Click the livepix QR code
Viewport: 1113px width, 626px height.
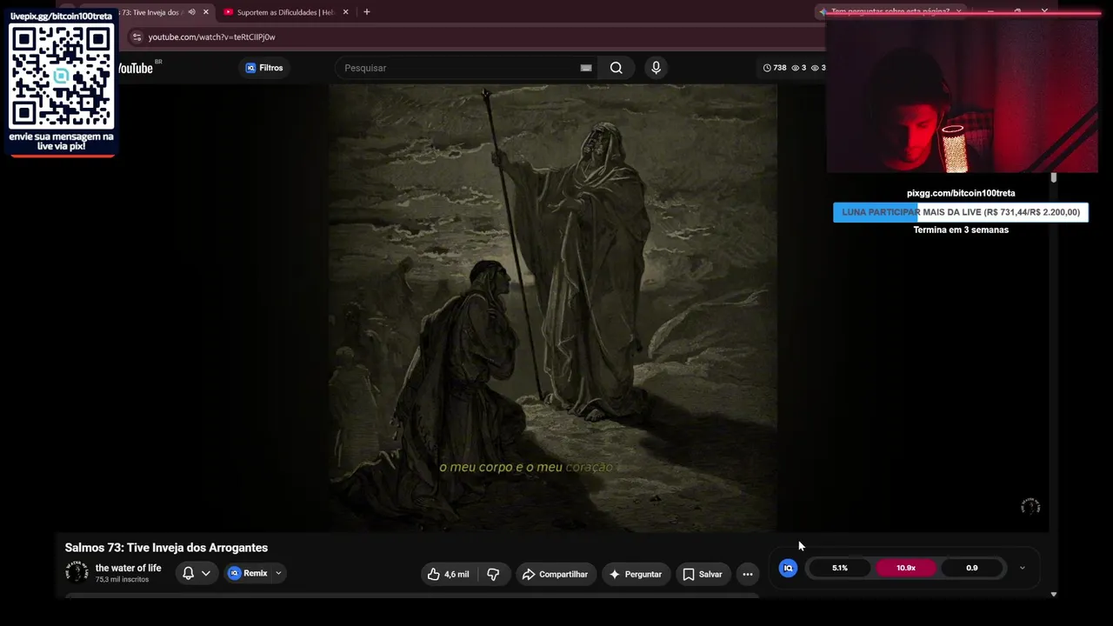61,77
